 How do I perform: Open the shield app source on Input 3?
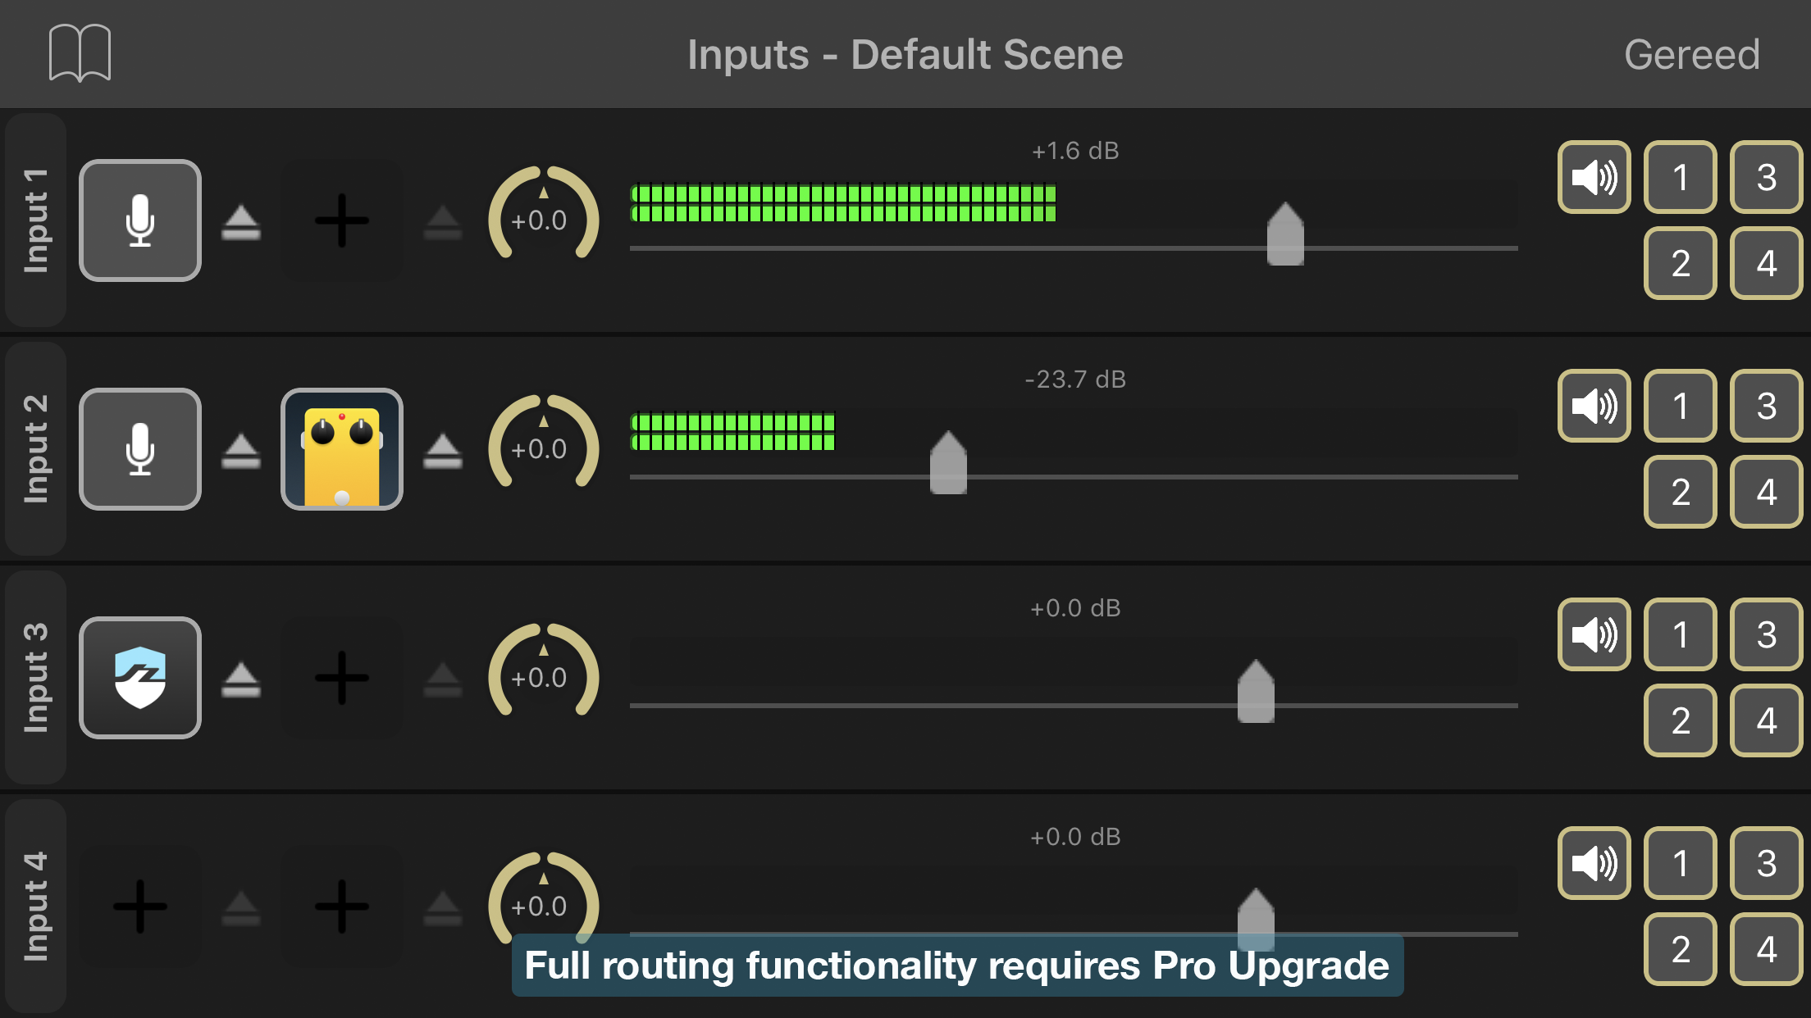click(x=140, y=678)
